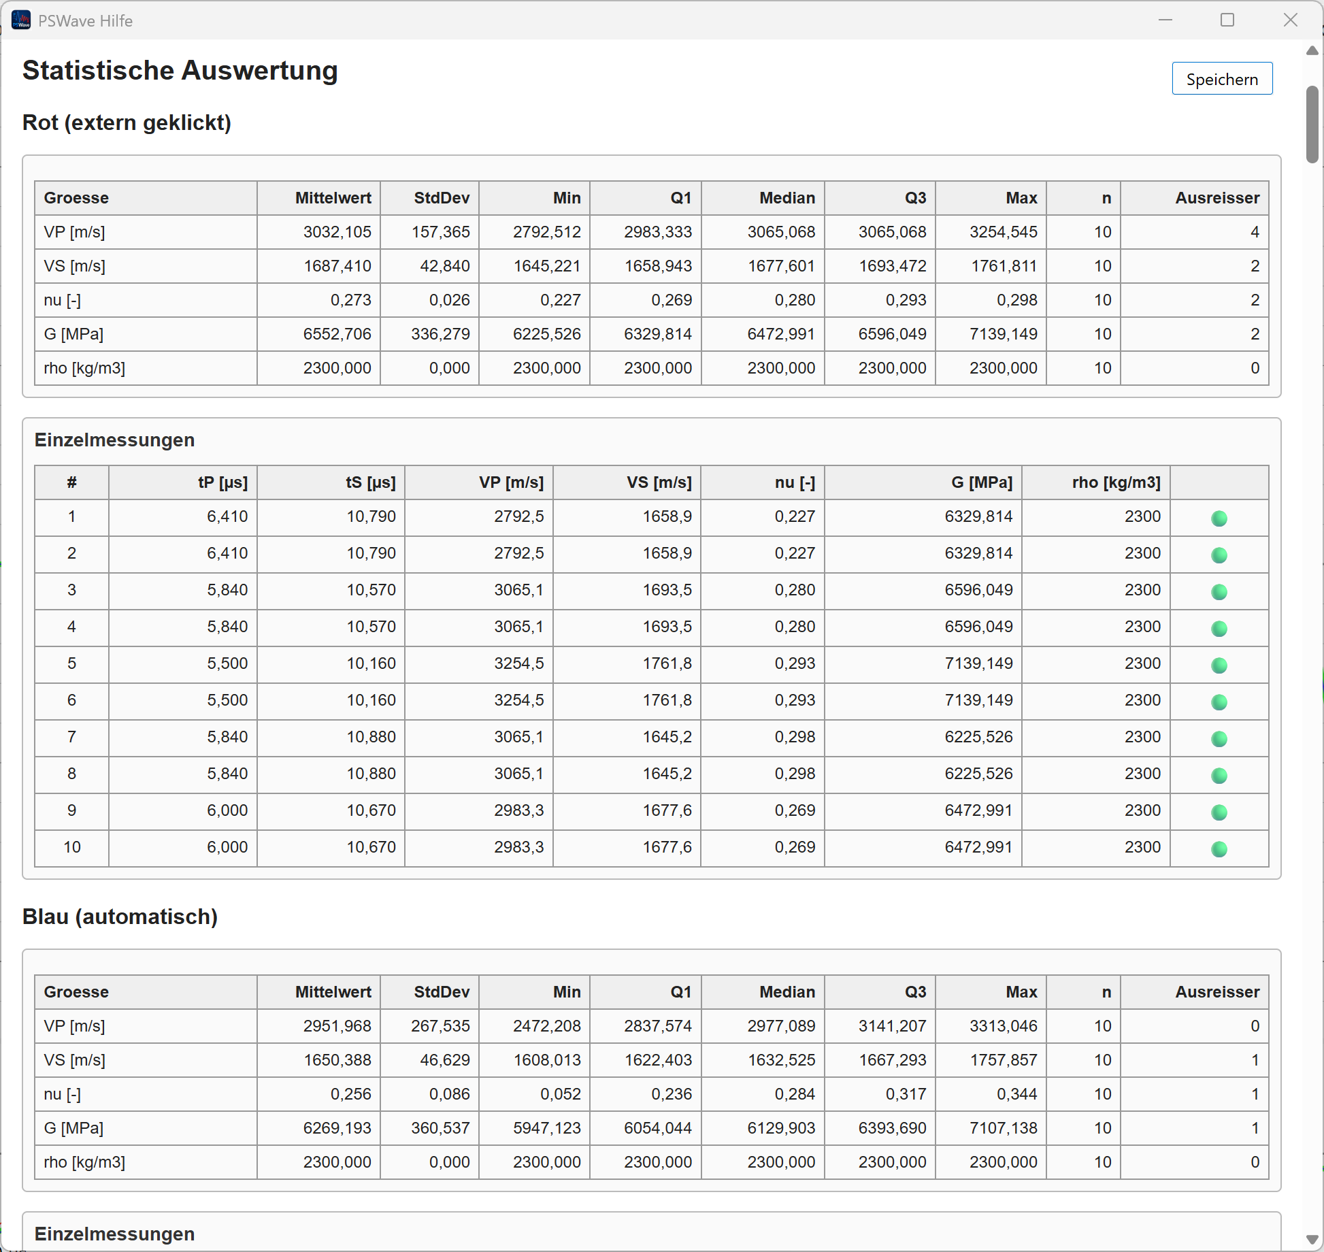Click the scroll down arrow
1324x1252 pixels.
click(x=1312, y=1240)
